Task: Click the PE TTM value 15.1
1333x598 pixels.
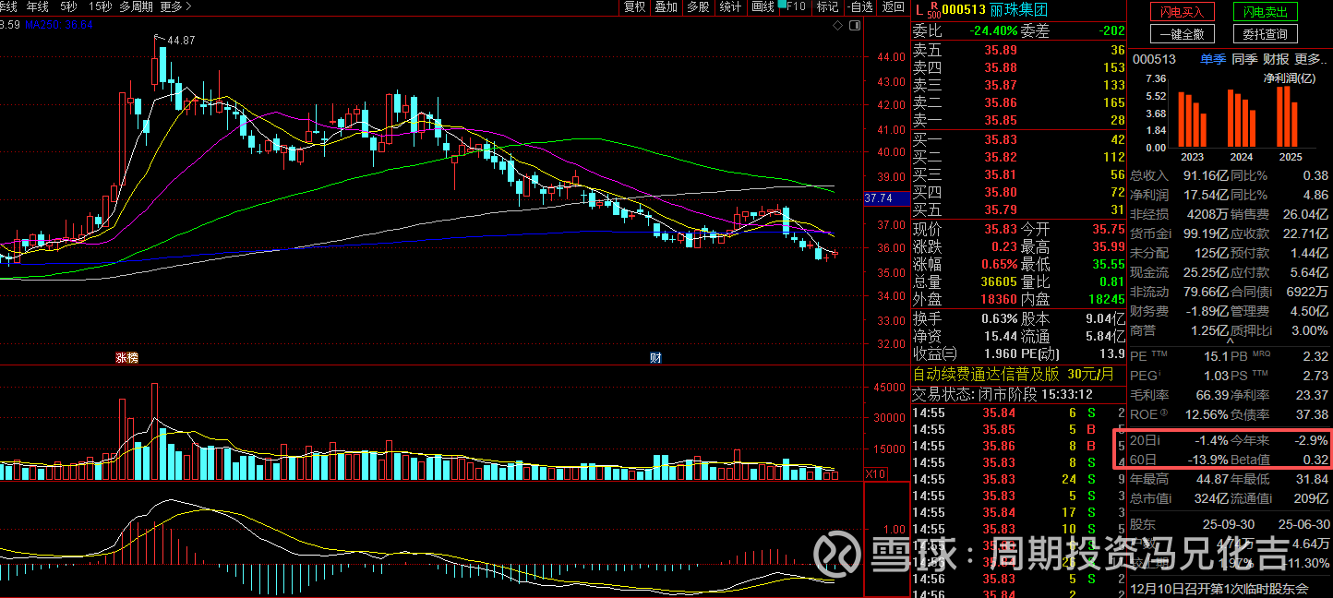Action: coord(1217,356)
